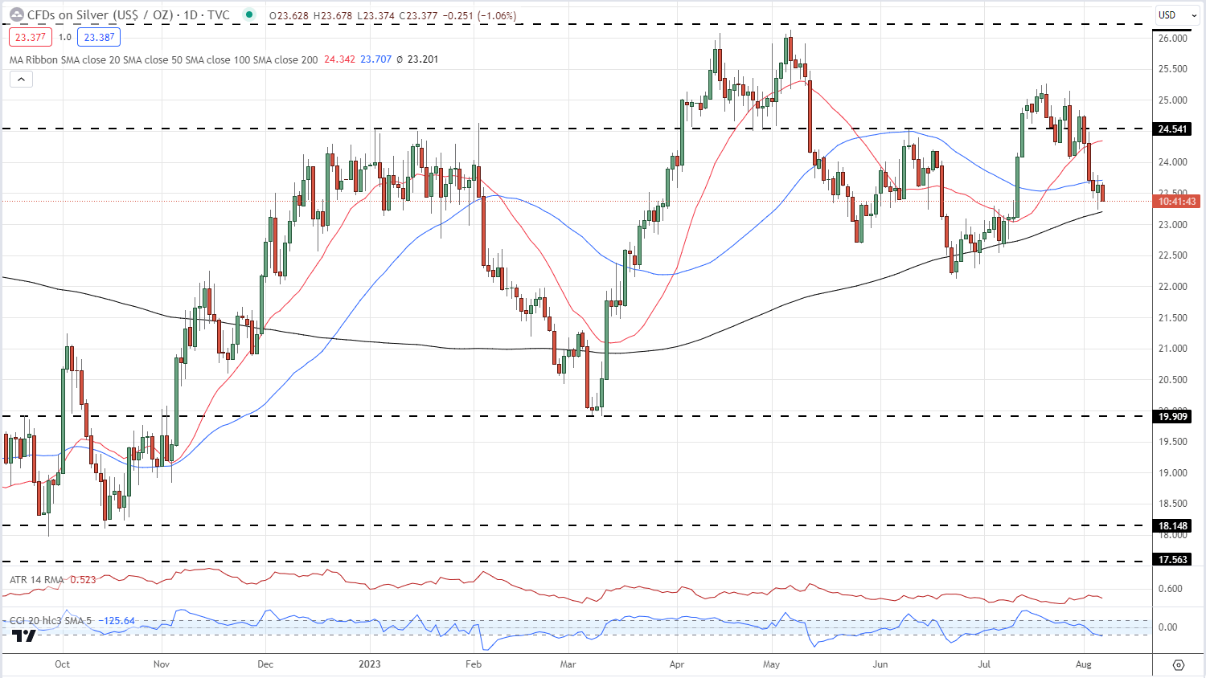Click the 25.000 price axis label

(1173, 100)
